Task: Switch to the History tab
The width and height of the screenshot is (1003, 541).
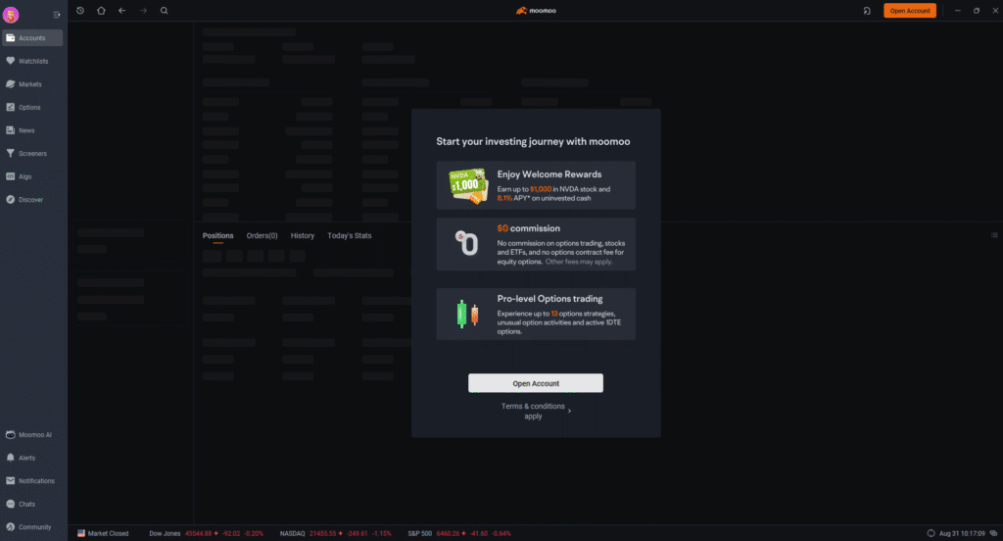Action: tap(302, 235)
